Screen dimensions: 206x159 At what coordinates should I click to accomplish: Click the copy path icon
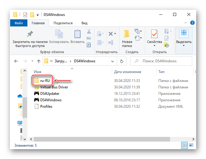pyautogui.click(x=89, y=38)
